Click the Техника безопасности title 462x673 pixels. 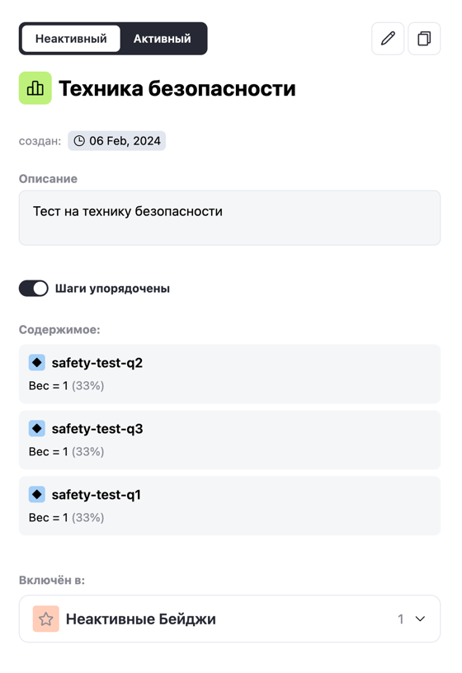pos(177,88)
